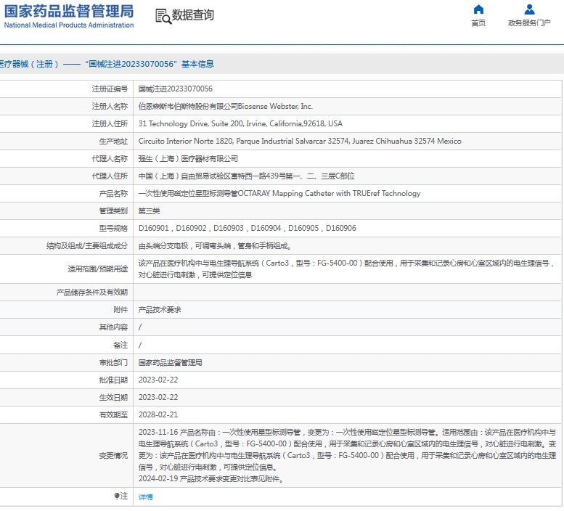
Task: Click the slash value in 备注 row
Action: coord(140,346)
